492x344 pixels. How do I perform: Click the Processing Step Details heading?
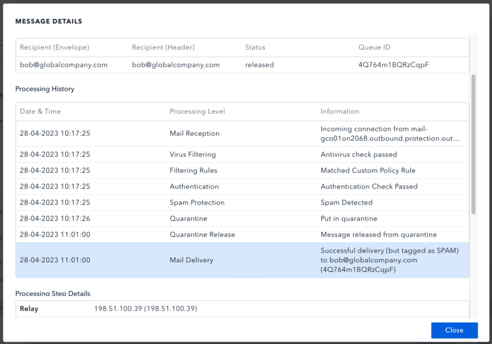click(53, 293)
